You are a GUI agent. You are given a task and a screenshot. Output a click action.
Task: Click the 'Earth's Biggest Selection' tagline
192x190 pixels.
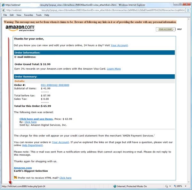point(31,171)
